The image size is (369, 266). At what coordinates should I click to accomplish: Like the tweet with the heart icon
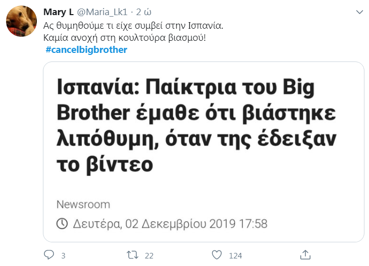(x=217, y=254)
